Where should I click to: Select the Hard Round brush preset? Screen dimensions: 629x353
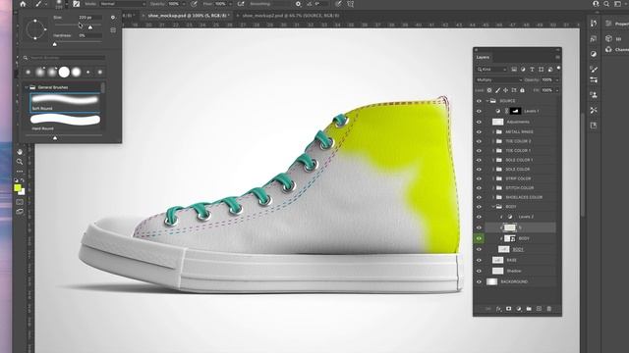coord(65,122)
